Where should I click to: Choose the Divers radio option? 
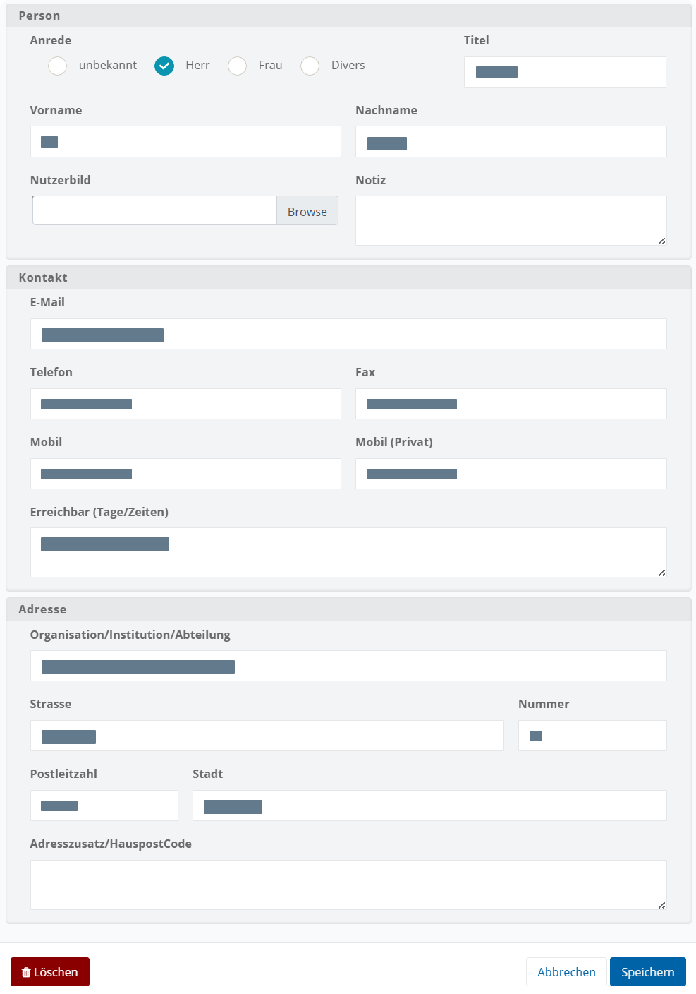pos(310,66)
